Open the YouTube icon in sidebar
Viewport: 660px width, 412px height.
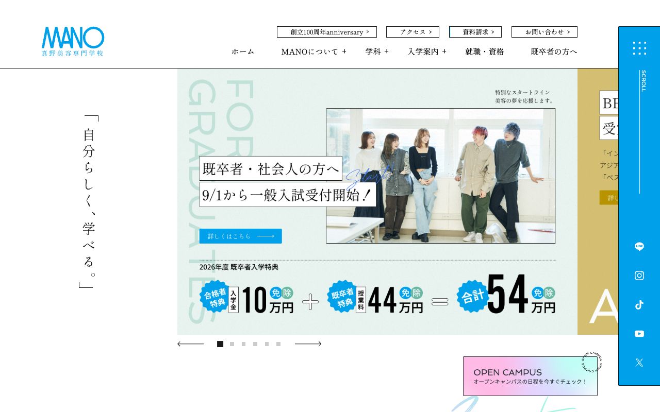[639, 334]
